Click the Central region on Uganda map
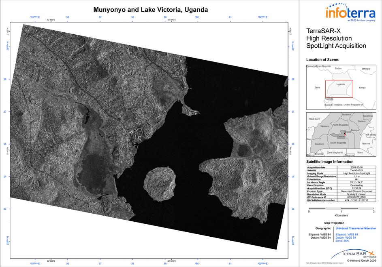Image resolution: width=382 pixels, height=267 pixels. [x=341, y=137]
